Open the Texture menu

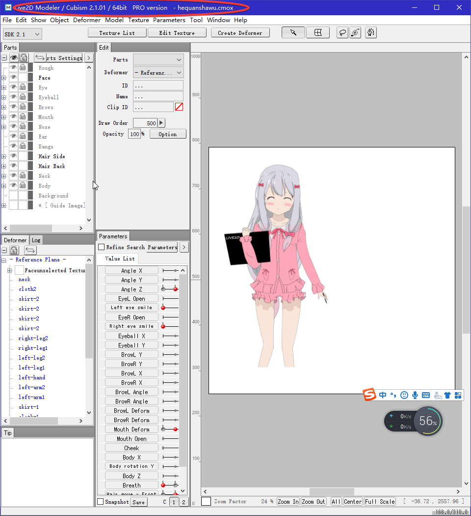[138, 20]
